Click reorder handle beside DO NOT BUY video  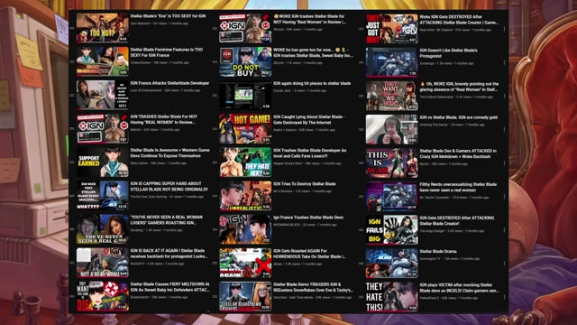pyautogui.click(x=215, y=62)
